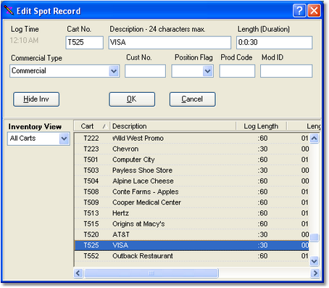
Task: Click the horizontal scroll right arrow
Action: coord(315,273)
